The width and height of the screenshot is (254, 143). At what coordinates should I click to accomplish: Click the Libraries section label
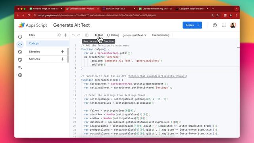(35, 52)
